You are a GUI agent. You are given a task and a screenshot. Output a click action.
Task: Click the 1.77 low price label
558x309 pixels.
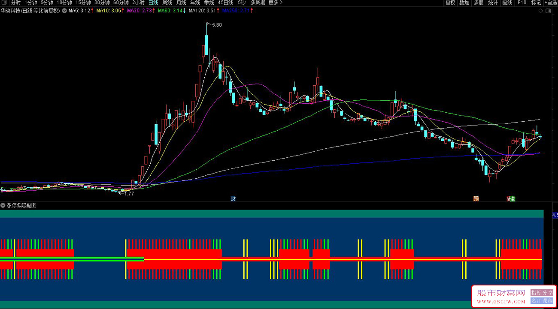point(129,194)
